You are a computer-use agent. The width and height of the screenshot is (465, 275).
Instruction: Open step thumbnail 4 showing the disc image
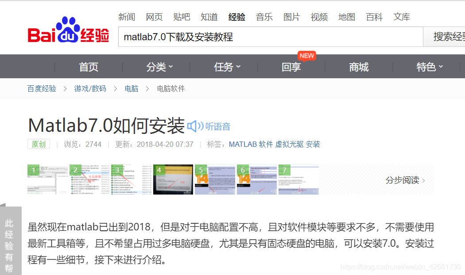(173, 180)
